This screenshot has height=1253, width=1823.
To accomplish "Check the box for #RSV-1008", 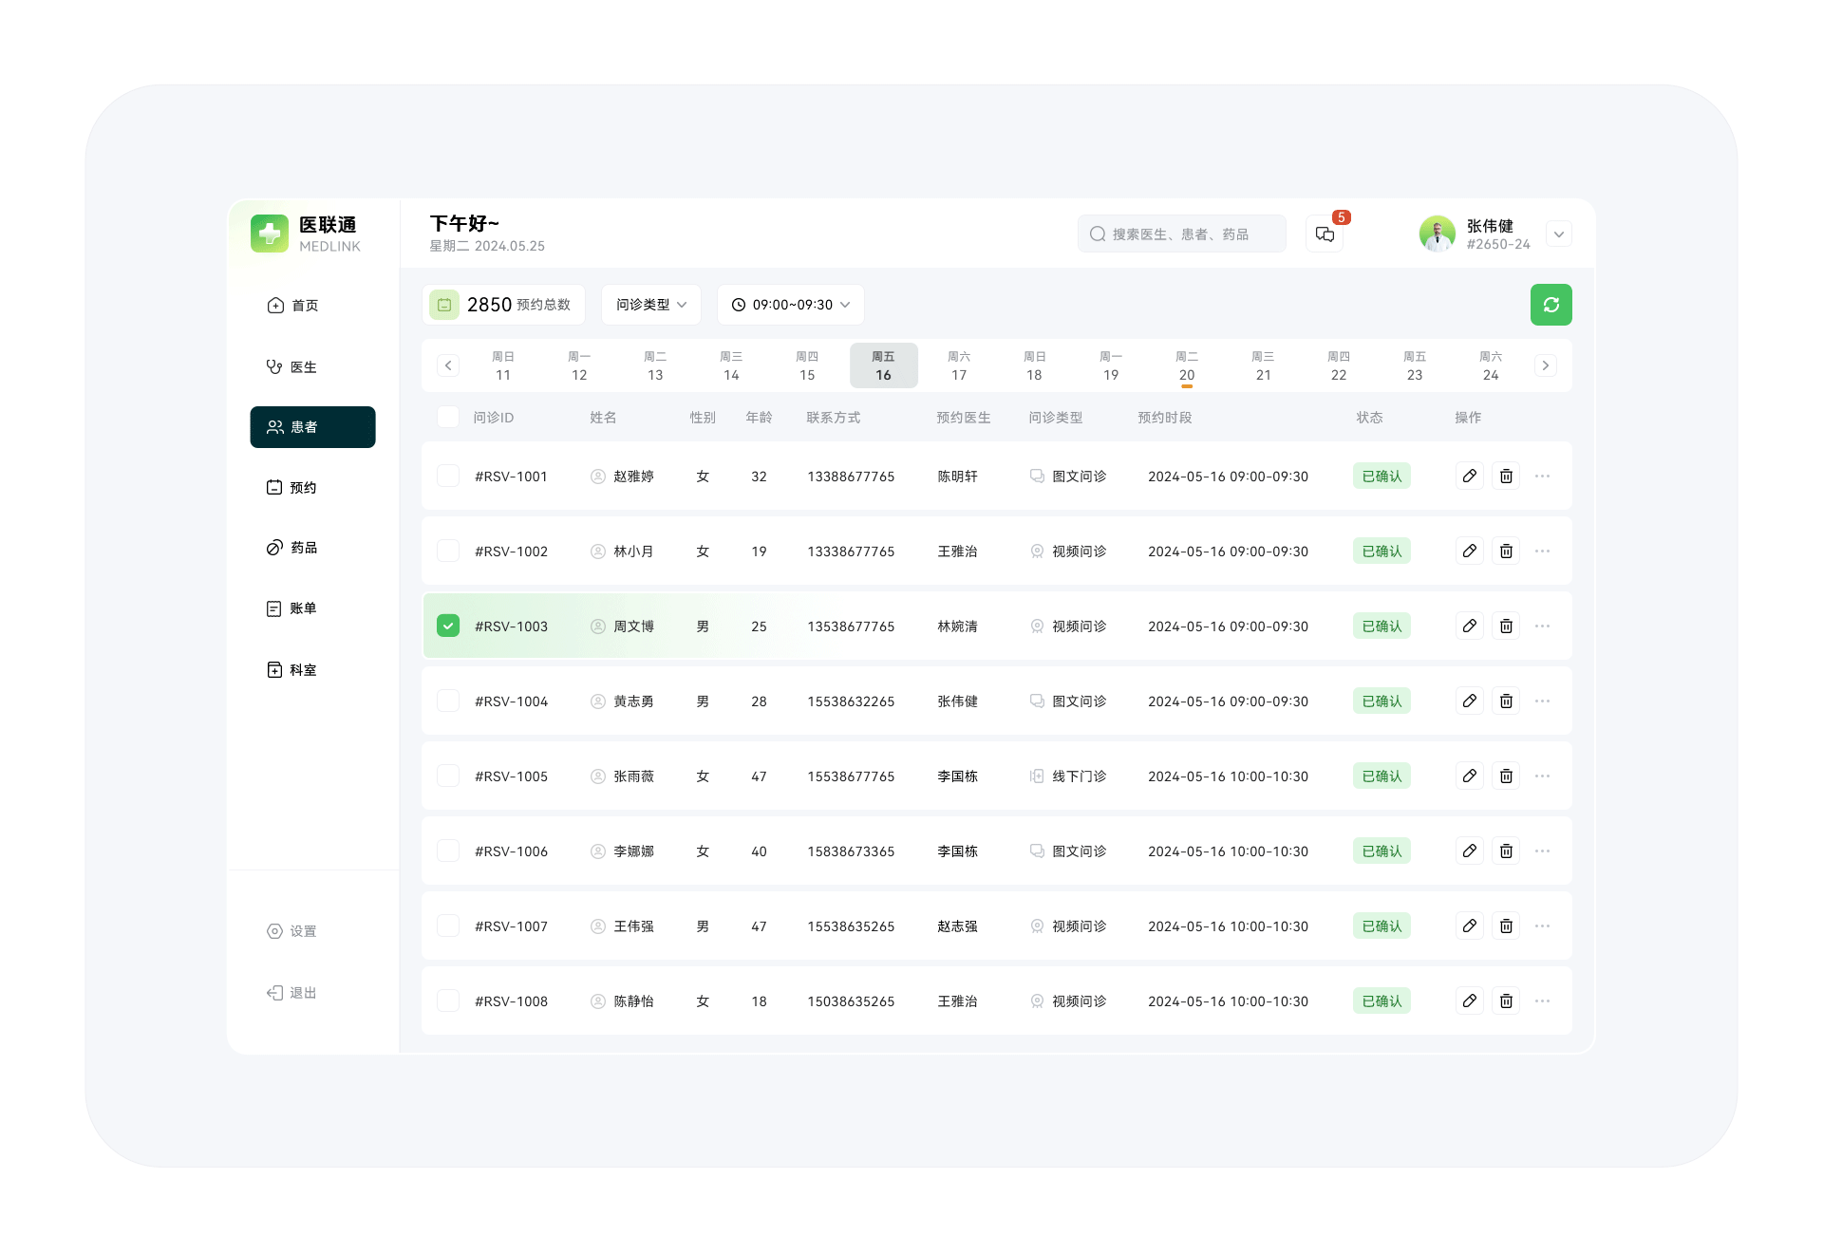I will (x=448, y=1001).
